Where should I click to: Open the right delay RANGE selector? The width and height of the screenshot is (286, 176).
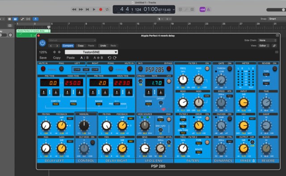coord(99,104)
